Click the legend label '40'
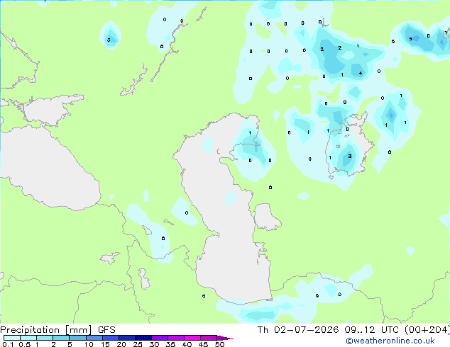This screenshot has height=347, width=450. point(187,344)
